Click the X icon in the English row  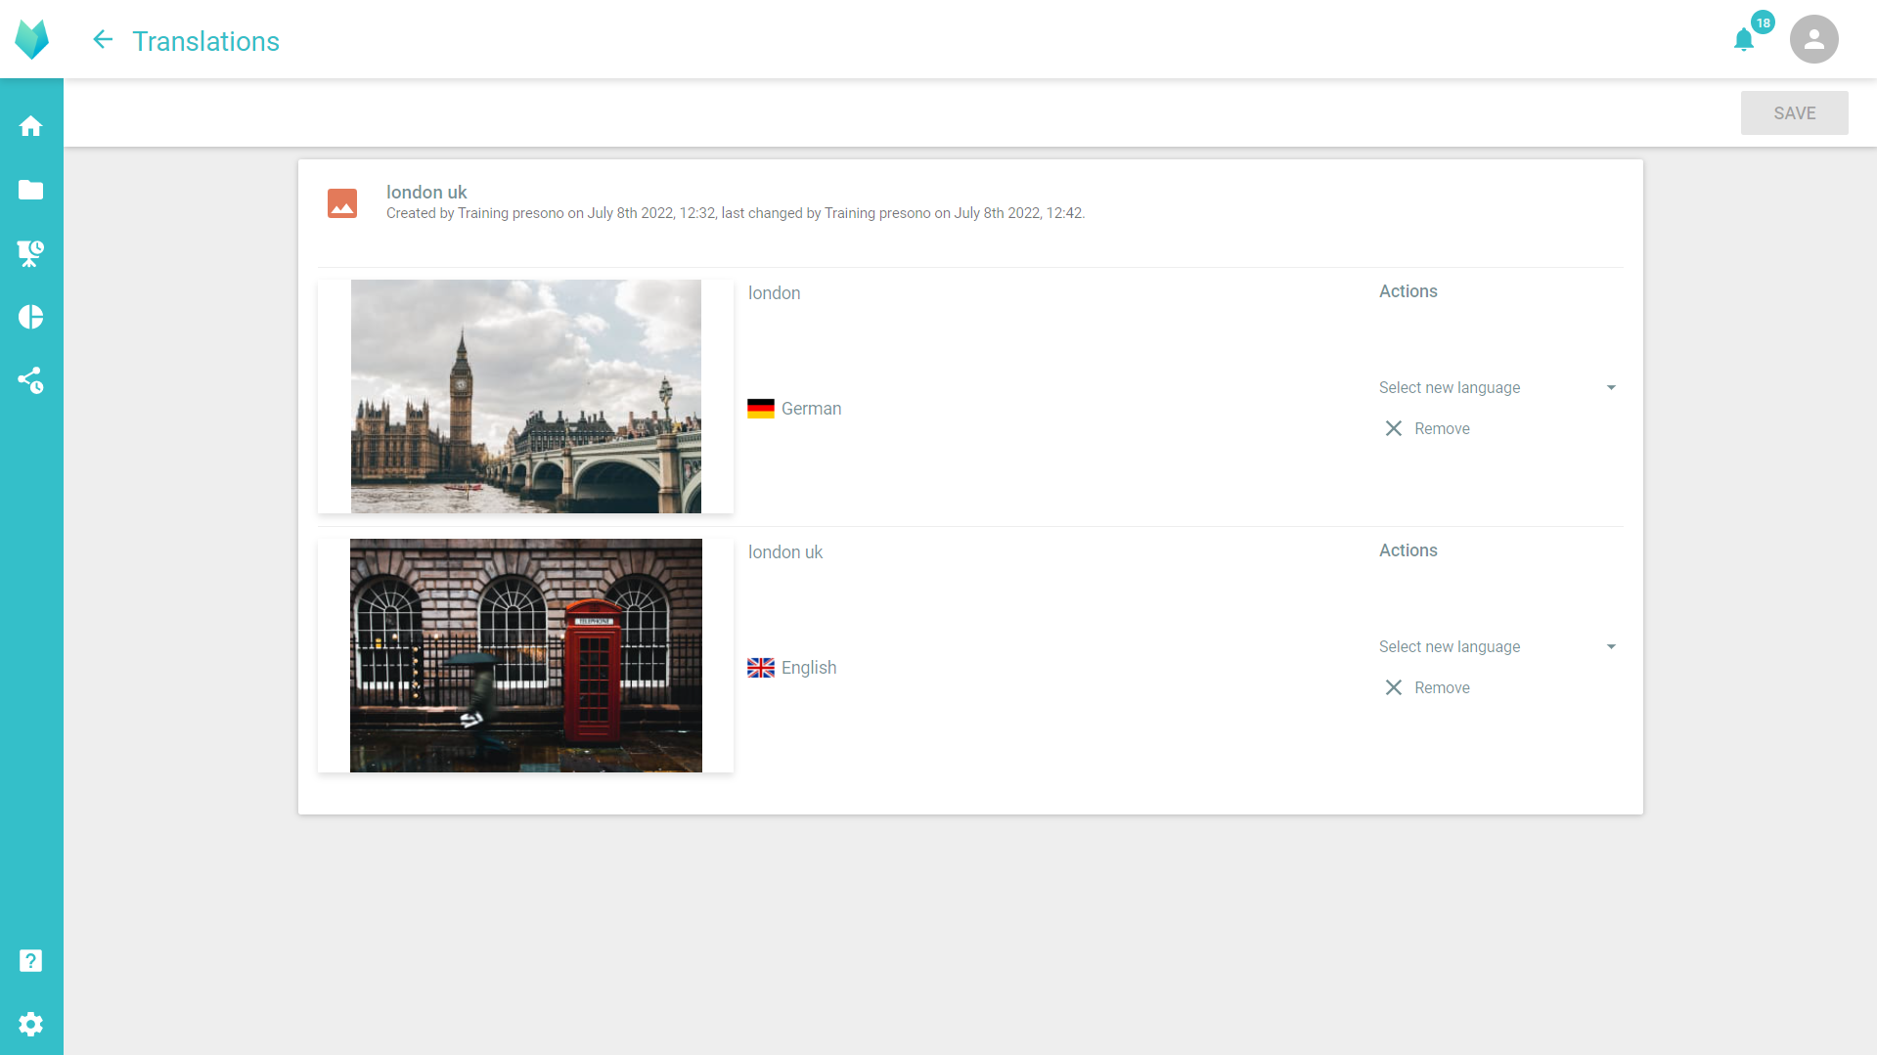tap(1394, 687)
